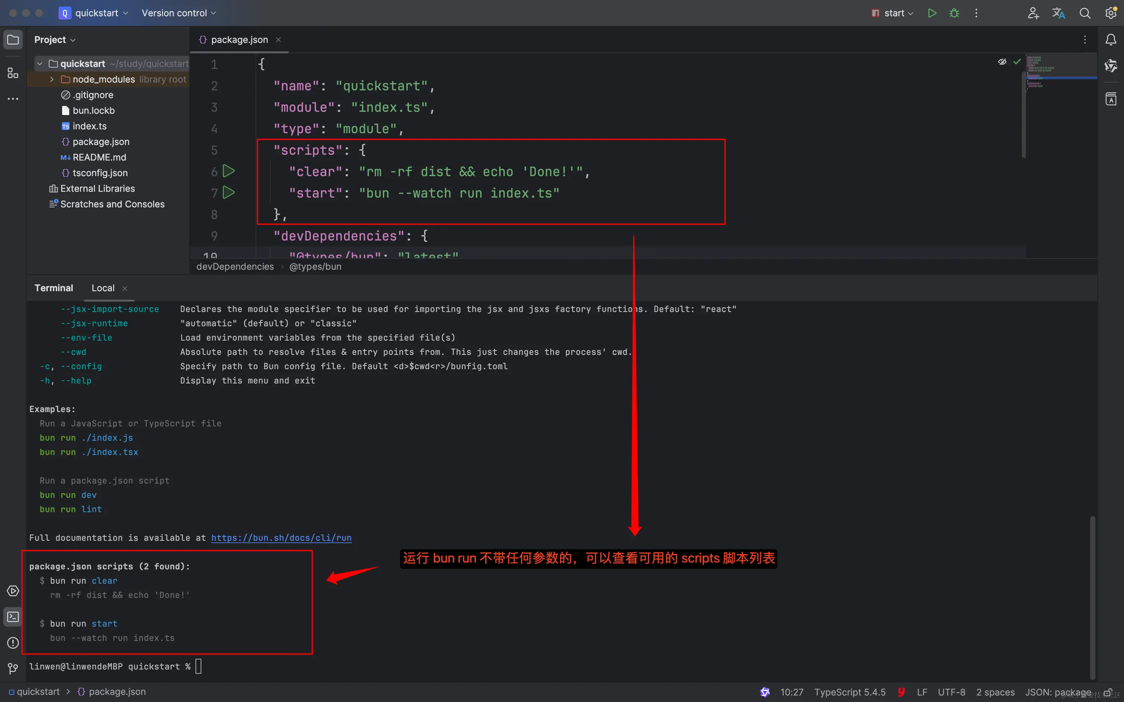1124x702 pixels.
Task: Click the green inspection checkmark widget
Action: (1017, 62)
